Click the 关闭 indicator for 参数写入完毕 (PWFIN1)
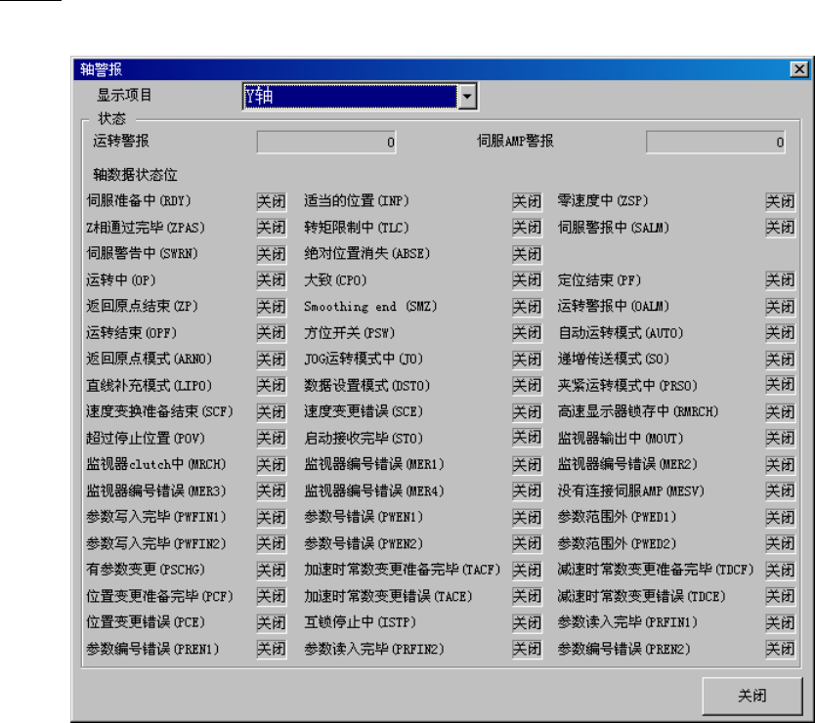 coord(272,518)
